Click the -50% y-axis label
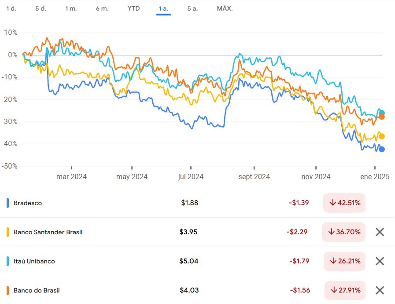Screen dimensions: 395x304 pyautogui.click(x=10, y=166)
